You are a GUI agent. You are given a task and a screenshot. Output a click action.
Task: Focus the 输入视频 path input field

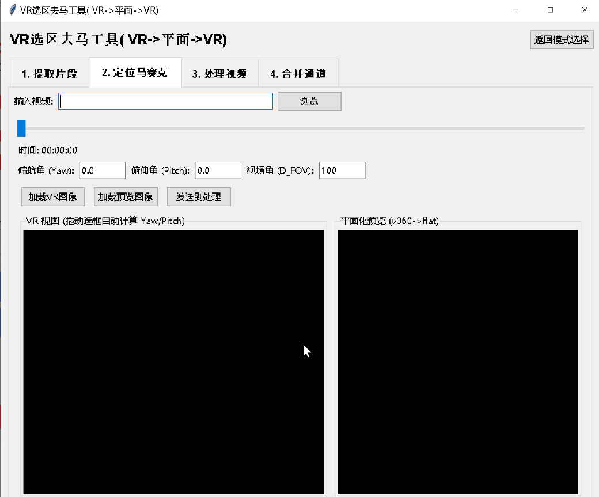coord(165,101)
